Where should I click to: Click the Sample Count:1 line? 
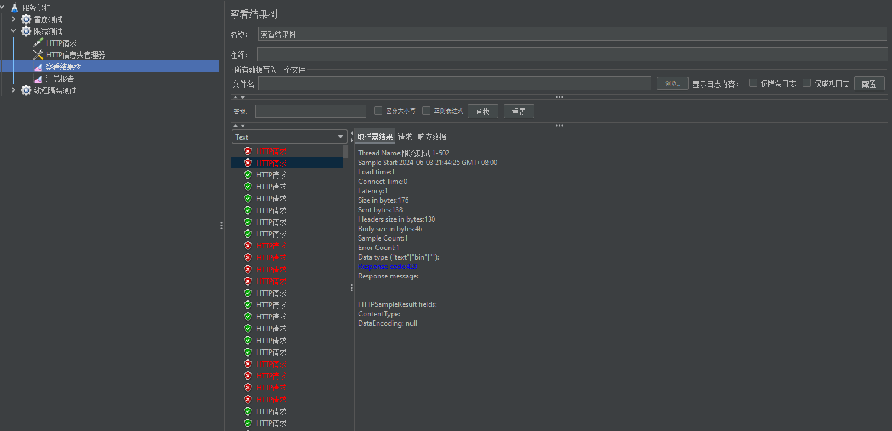[x=383, y=238]
